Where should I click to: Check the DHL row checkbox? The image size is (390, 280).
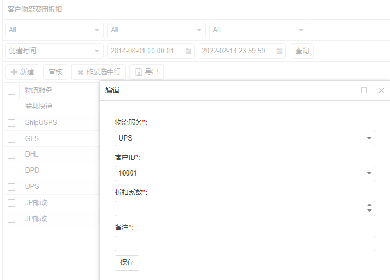pyautogui.click(x=11, y=155)
